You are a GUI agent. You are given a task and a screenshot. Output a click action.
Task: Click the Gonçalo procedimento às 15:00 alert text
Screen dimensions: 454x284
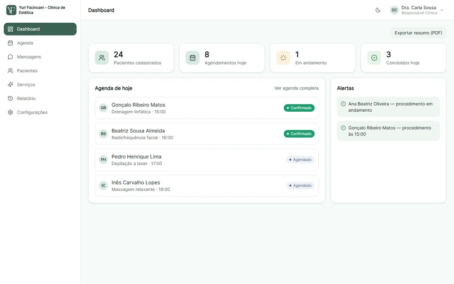click(x=390, y=131)
